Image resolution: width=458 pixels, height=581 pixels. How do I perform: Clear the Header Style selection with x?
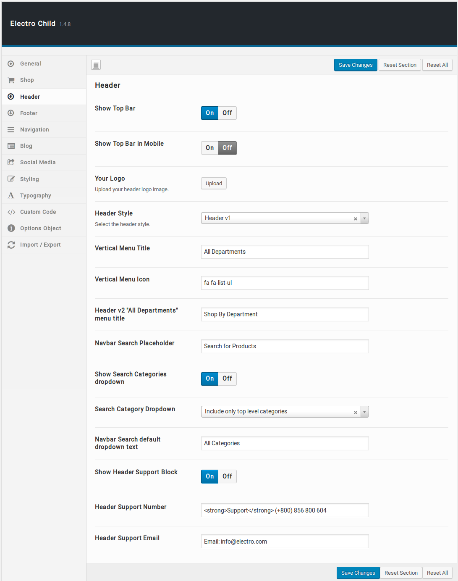(x=356, y=218)
